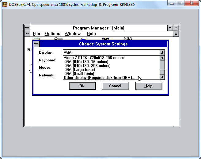Viewport: 201px width, 159px height.
Task: Click Program Manager minimize arrow
Action: click(170, 28)
